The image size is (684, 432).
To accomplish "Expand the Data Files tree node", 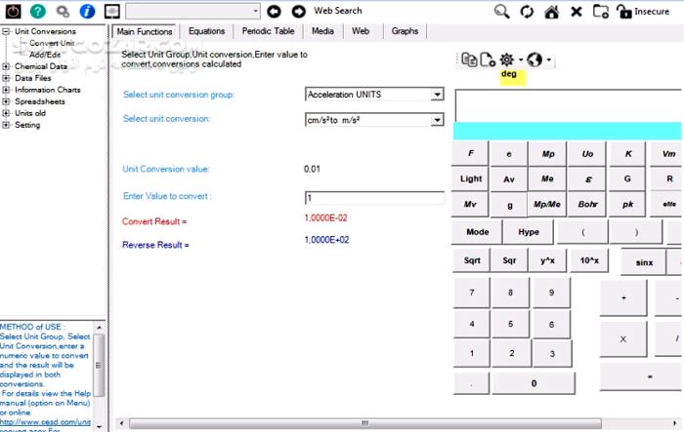I will (6, 78).
